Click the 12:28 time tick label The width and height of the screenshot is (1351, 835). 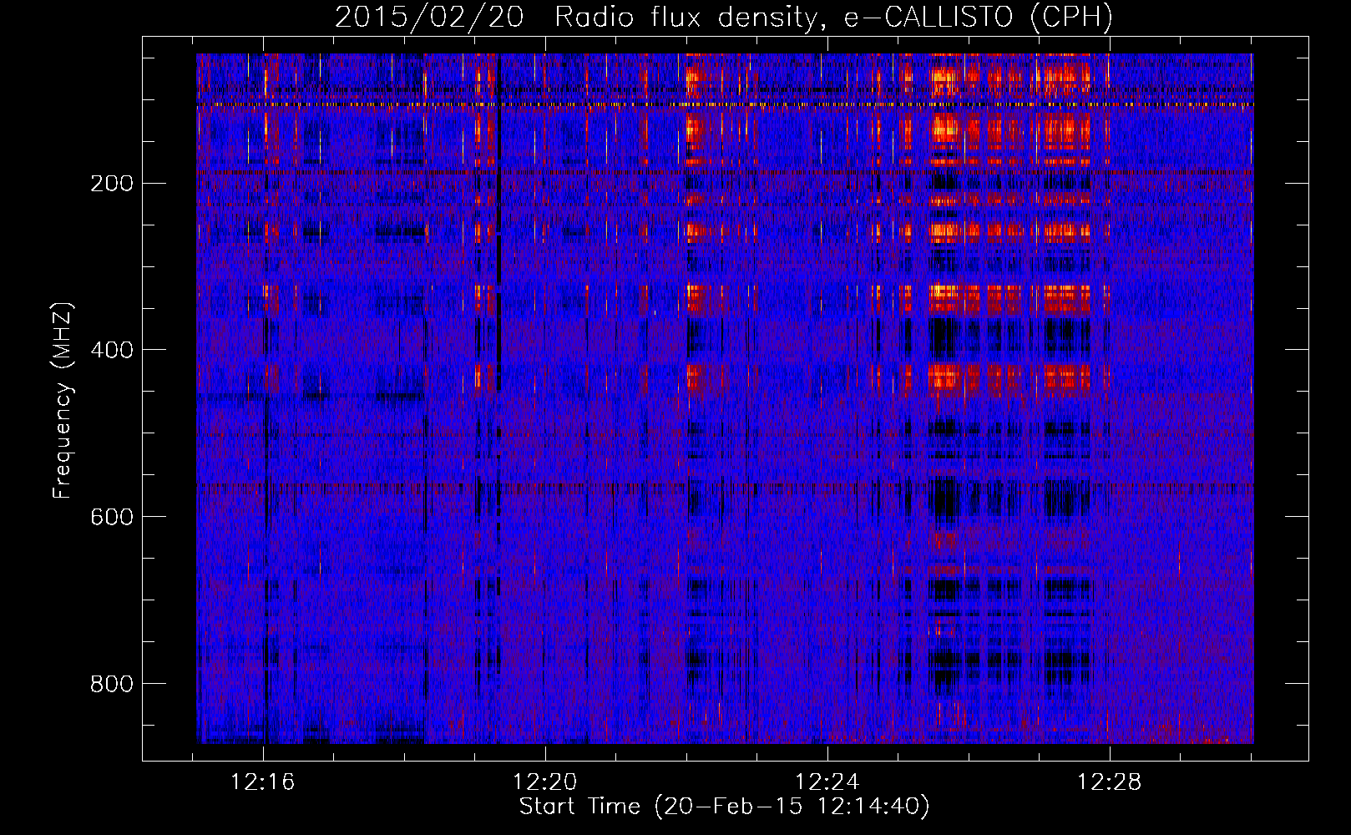1109,782
